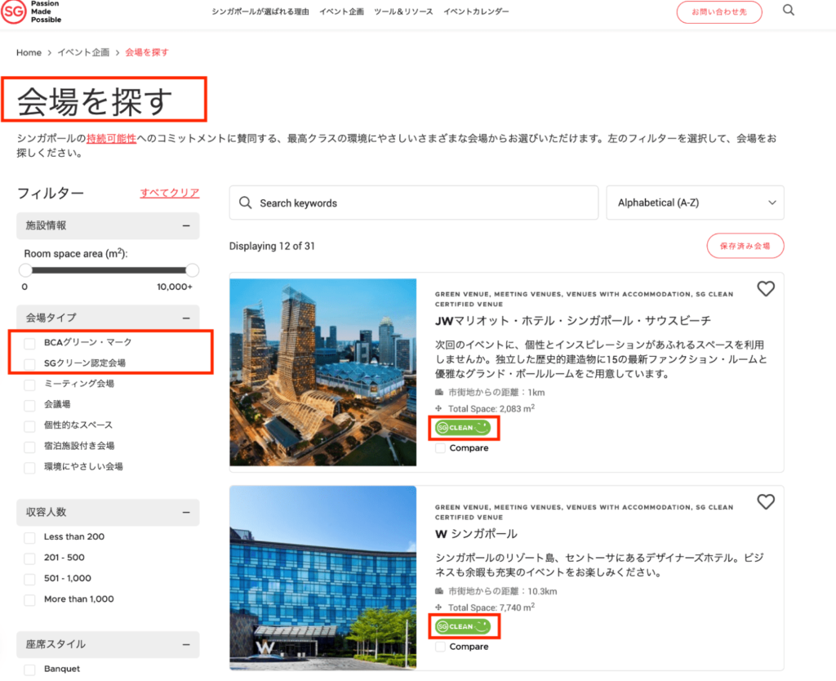
Task: Collapse the 収容人数 filter section
Action: tap(186, 512)
